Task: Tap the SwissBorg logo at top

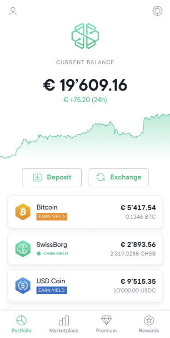Action: (85, 36)
